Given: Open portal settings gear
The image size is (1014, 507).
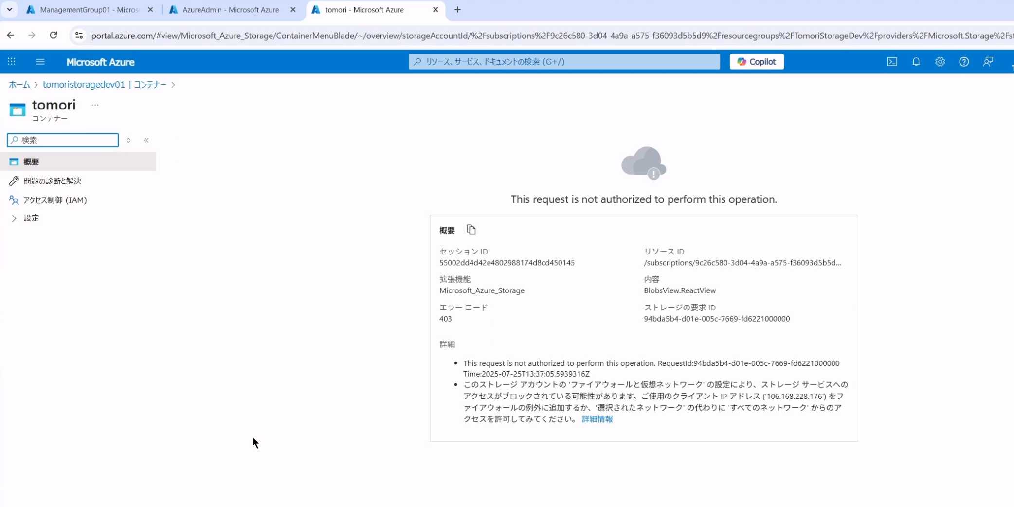Looking at the screenshot, I should (940, 62).
